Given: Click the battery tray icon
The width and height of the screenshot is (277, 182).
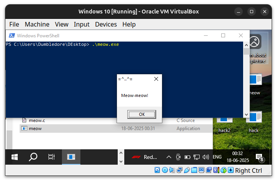Looking at the screenshot, I should [187, 157].
